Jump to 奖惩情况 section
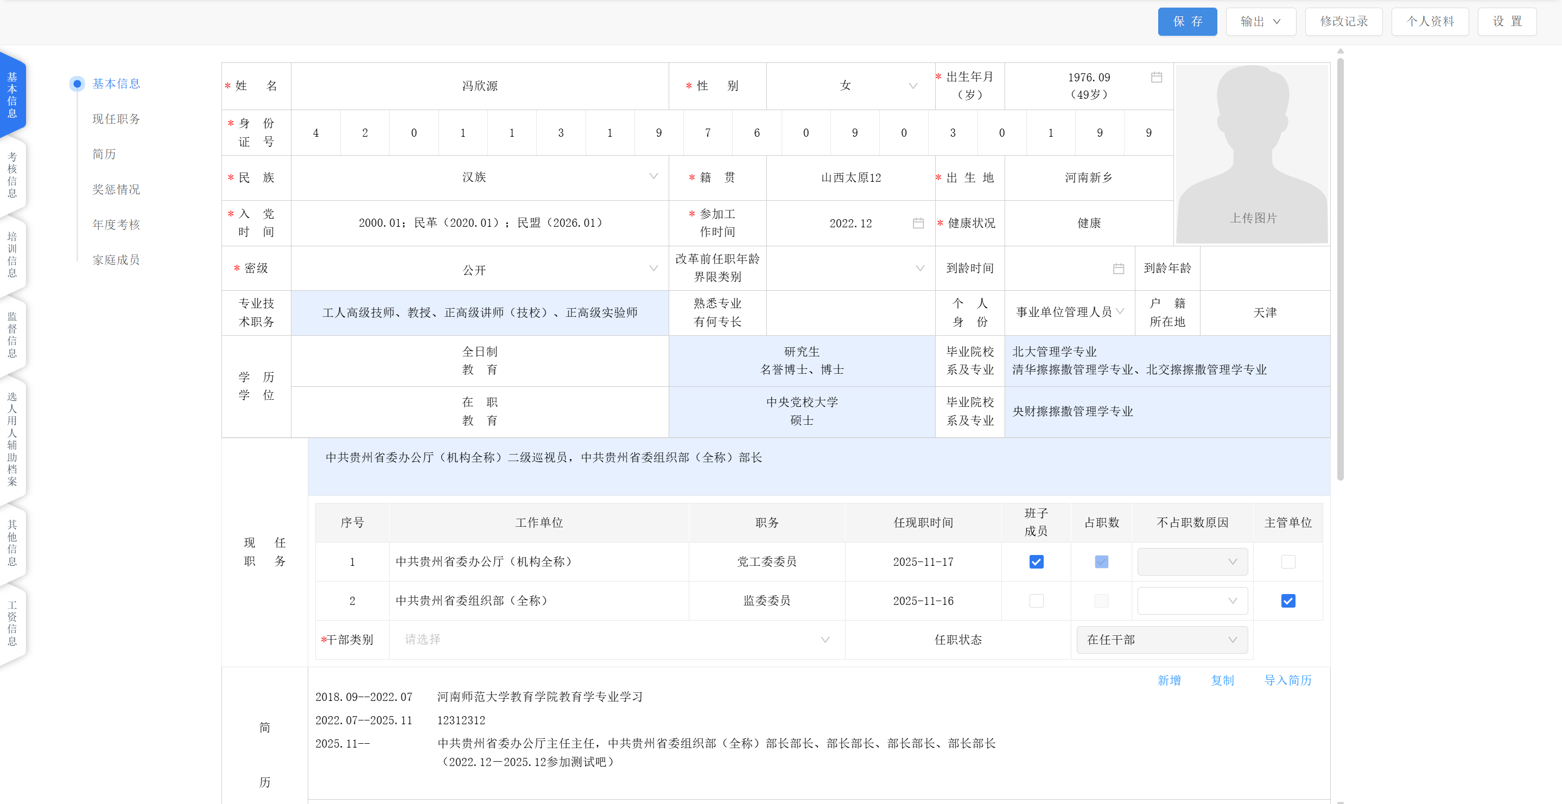This screenshot has height=804, width=1562. tap(116, 189)
